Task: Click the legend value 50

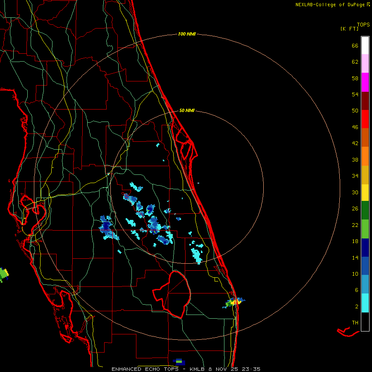Action: coord(355,111)
